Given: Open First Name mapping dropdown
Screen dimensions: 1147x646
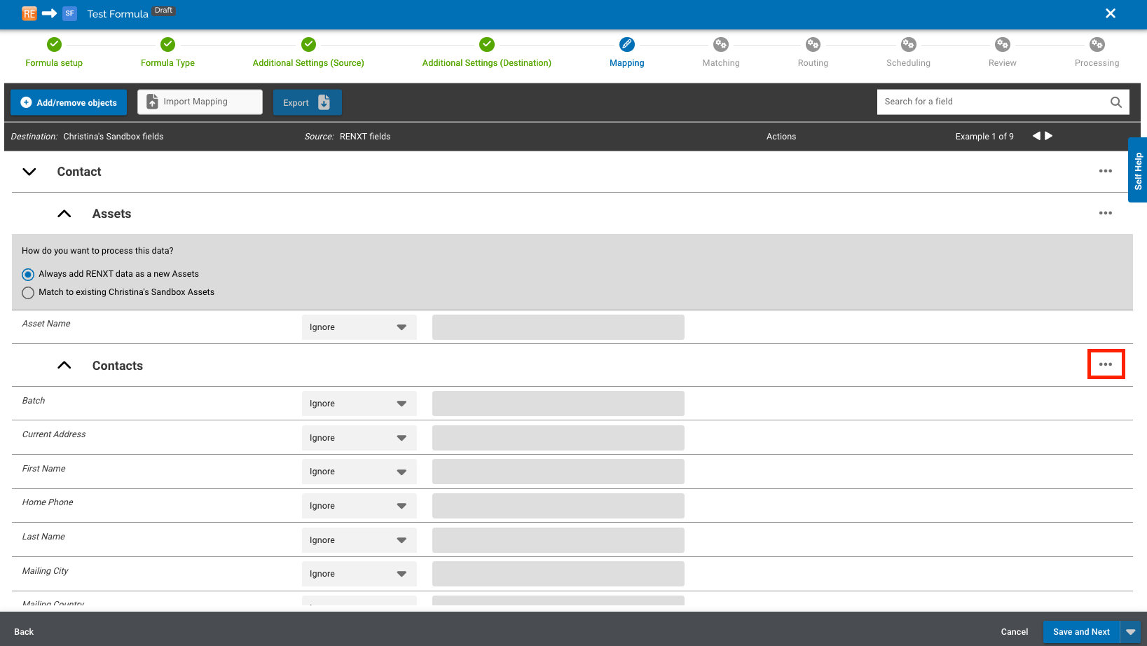Looking at the screenshot, I should point(359,472).
